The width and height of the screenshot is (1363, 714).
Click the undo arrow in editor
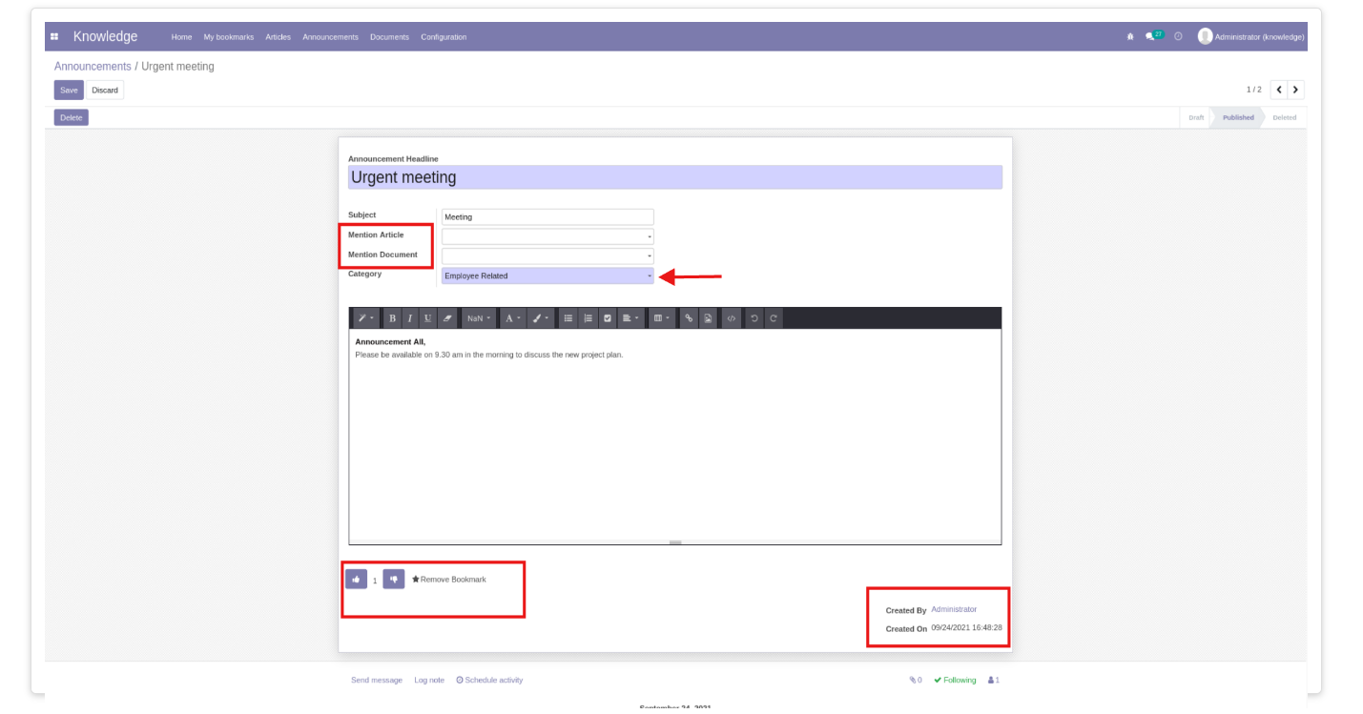click(754, 318)
